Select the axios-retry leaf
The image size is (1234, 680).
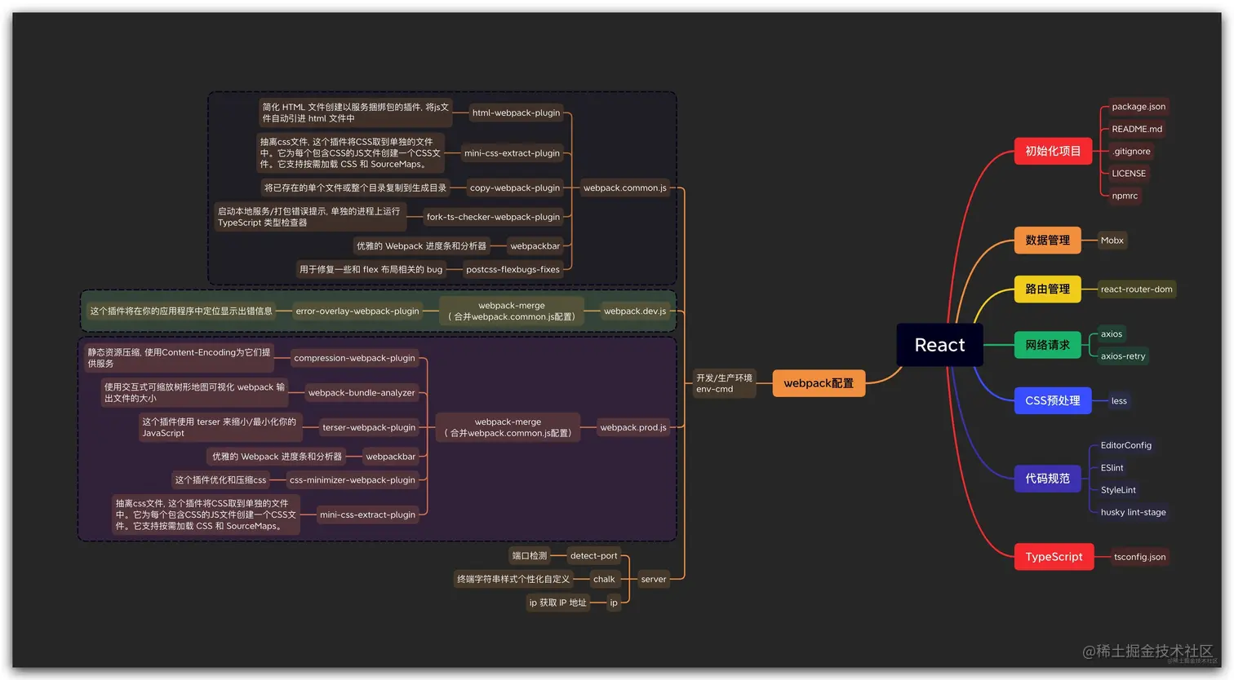(x=1123, y=356)
